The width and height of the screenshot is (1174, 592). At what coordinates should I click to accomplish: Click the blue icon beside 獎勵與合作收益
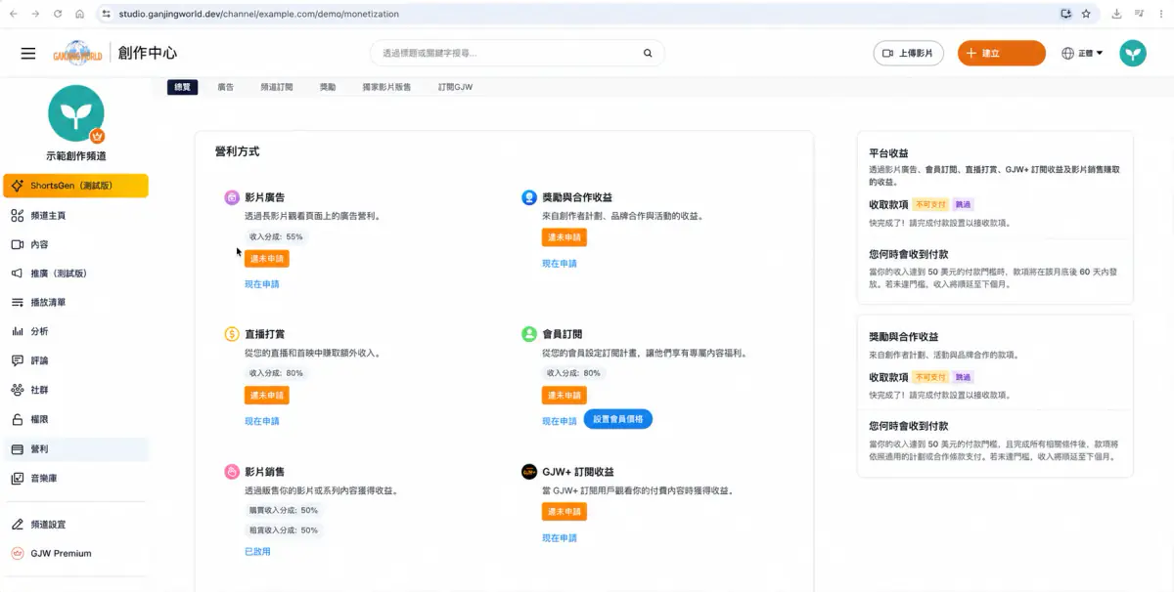pyautogui.click(x=529, y=197)
